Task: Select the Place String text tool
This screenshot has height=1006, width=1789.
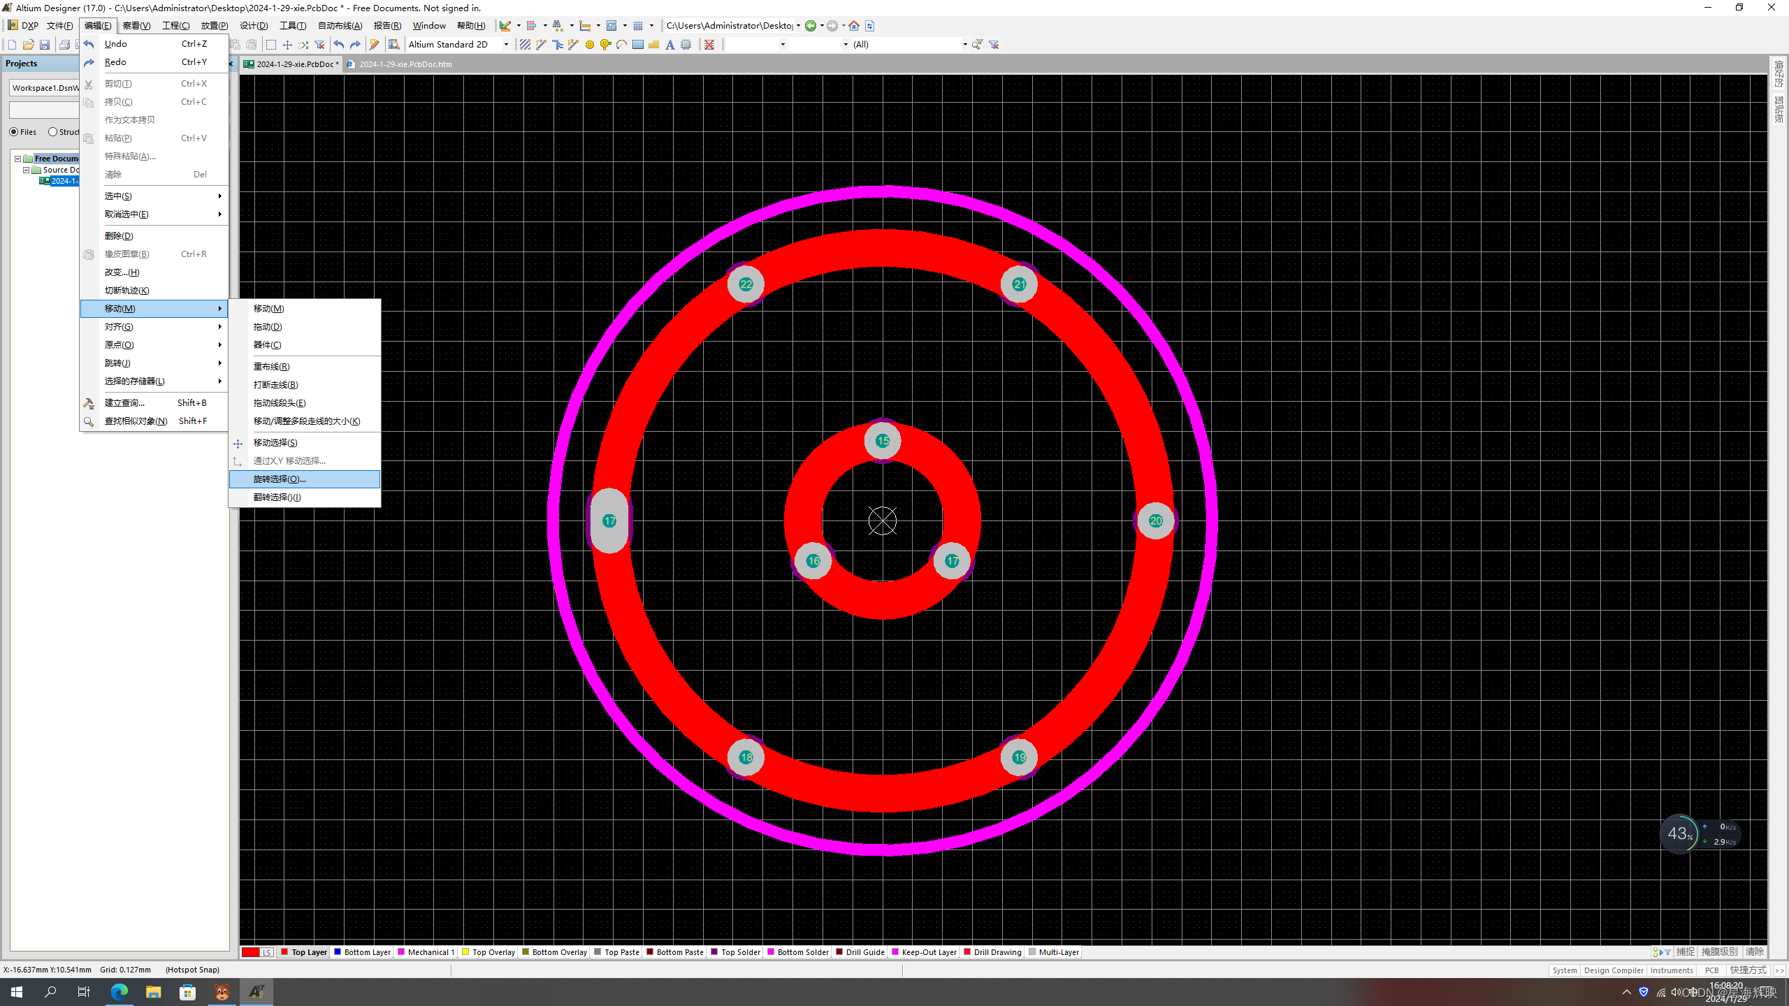Action: click(x=669, y=45)
